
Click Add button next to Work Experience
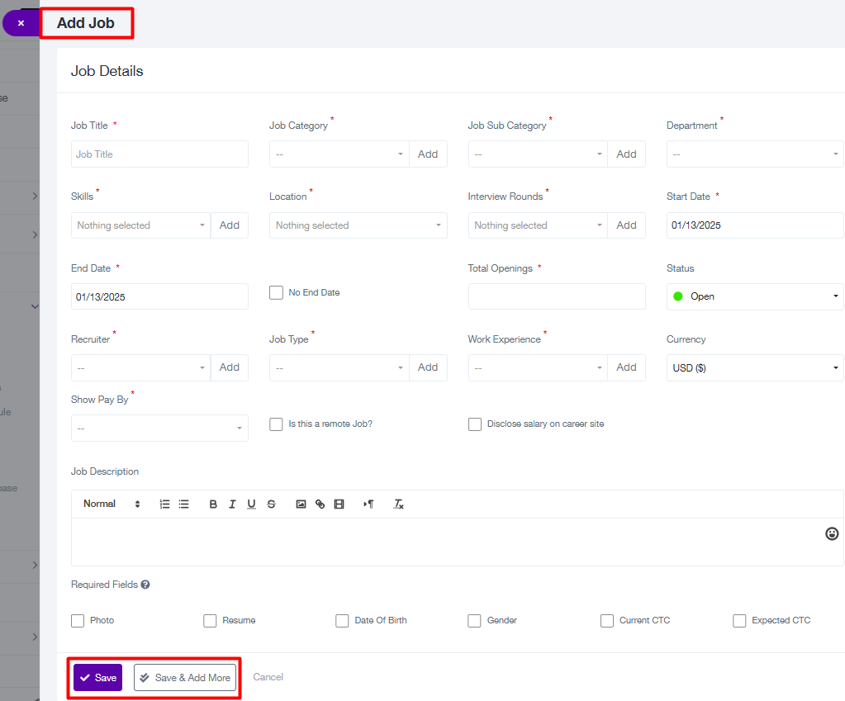tap(626, 367)
